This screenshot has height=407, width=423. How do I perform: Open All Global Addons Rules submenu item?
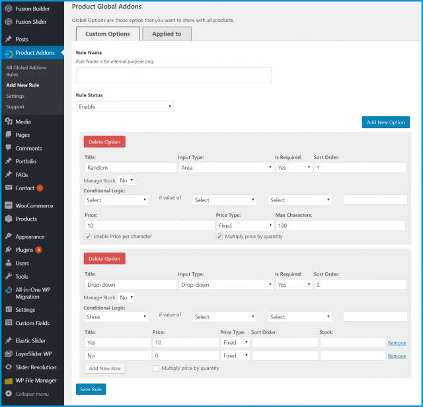(26, 71)
